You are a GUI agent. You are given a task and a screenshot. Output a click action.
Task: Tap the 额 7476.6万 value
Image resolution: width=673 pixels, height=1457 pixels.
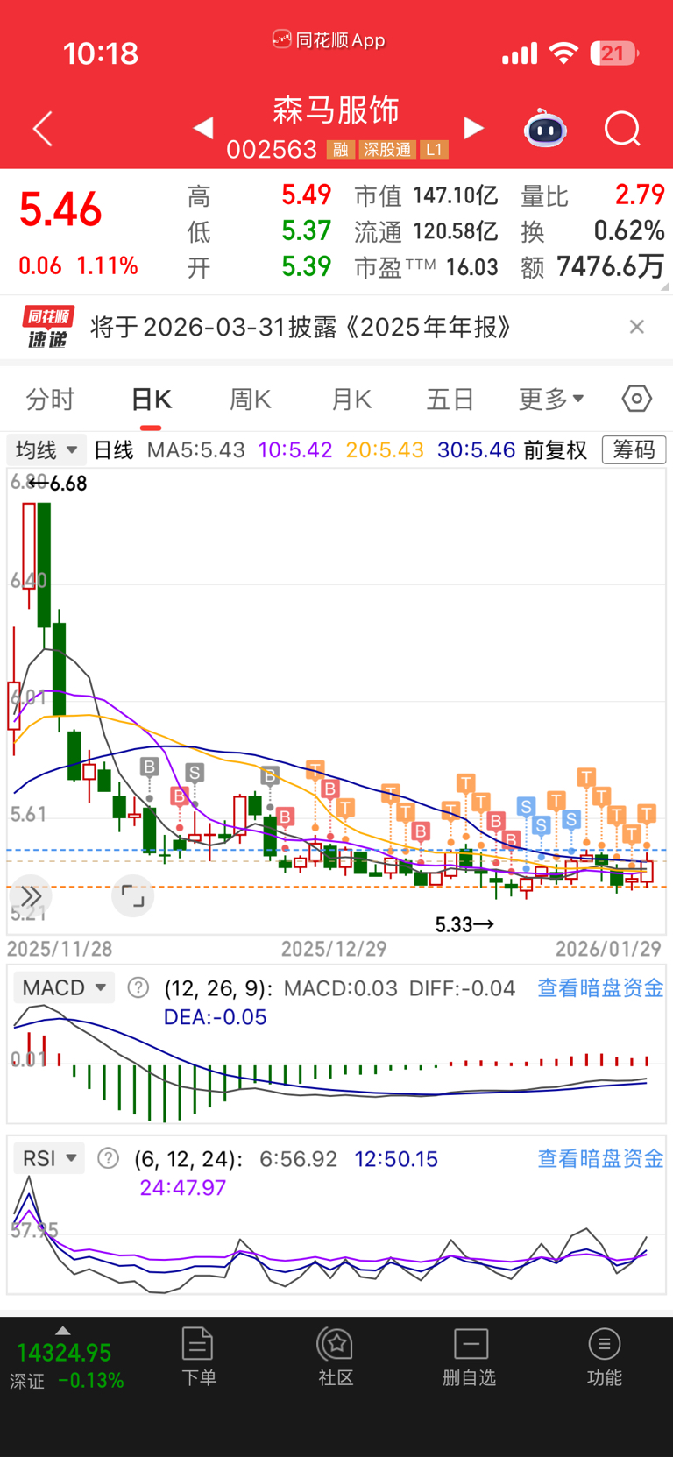click(592, 266)
